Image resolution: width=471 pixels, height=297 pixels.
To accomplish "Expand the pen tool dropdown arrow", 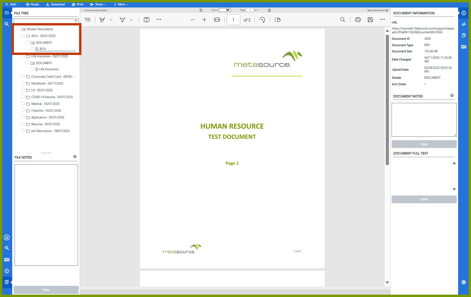I will 131,20.
